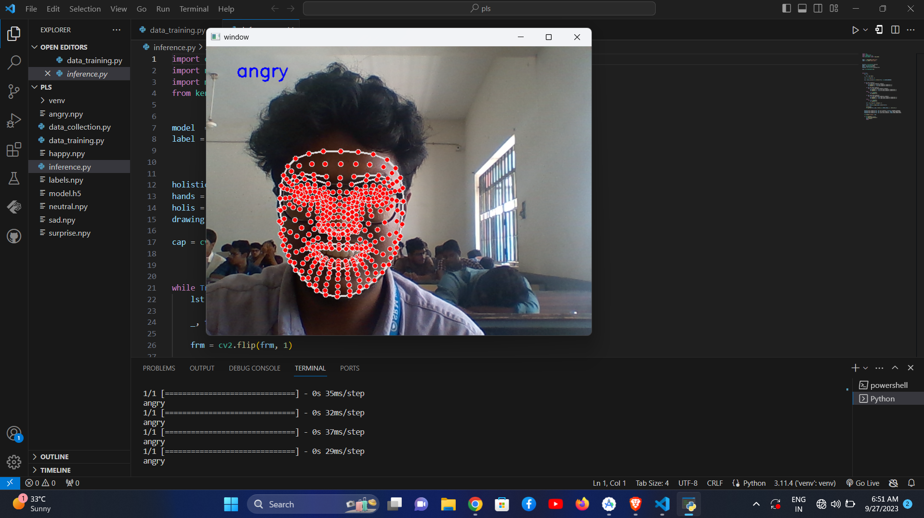This screenshot has width=924, height=518.
Task: Click the Split Editor Right icon
Action: click(895, 30)
